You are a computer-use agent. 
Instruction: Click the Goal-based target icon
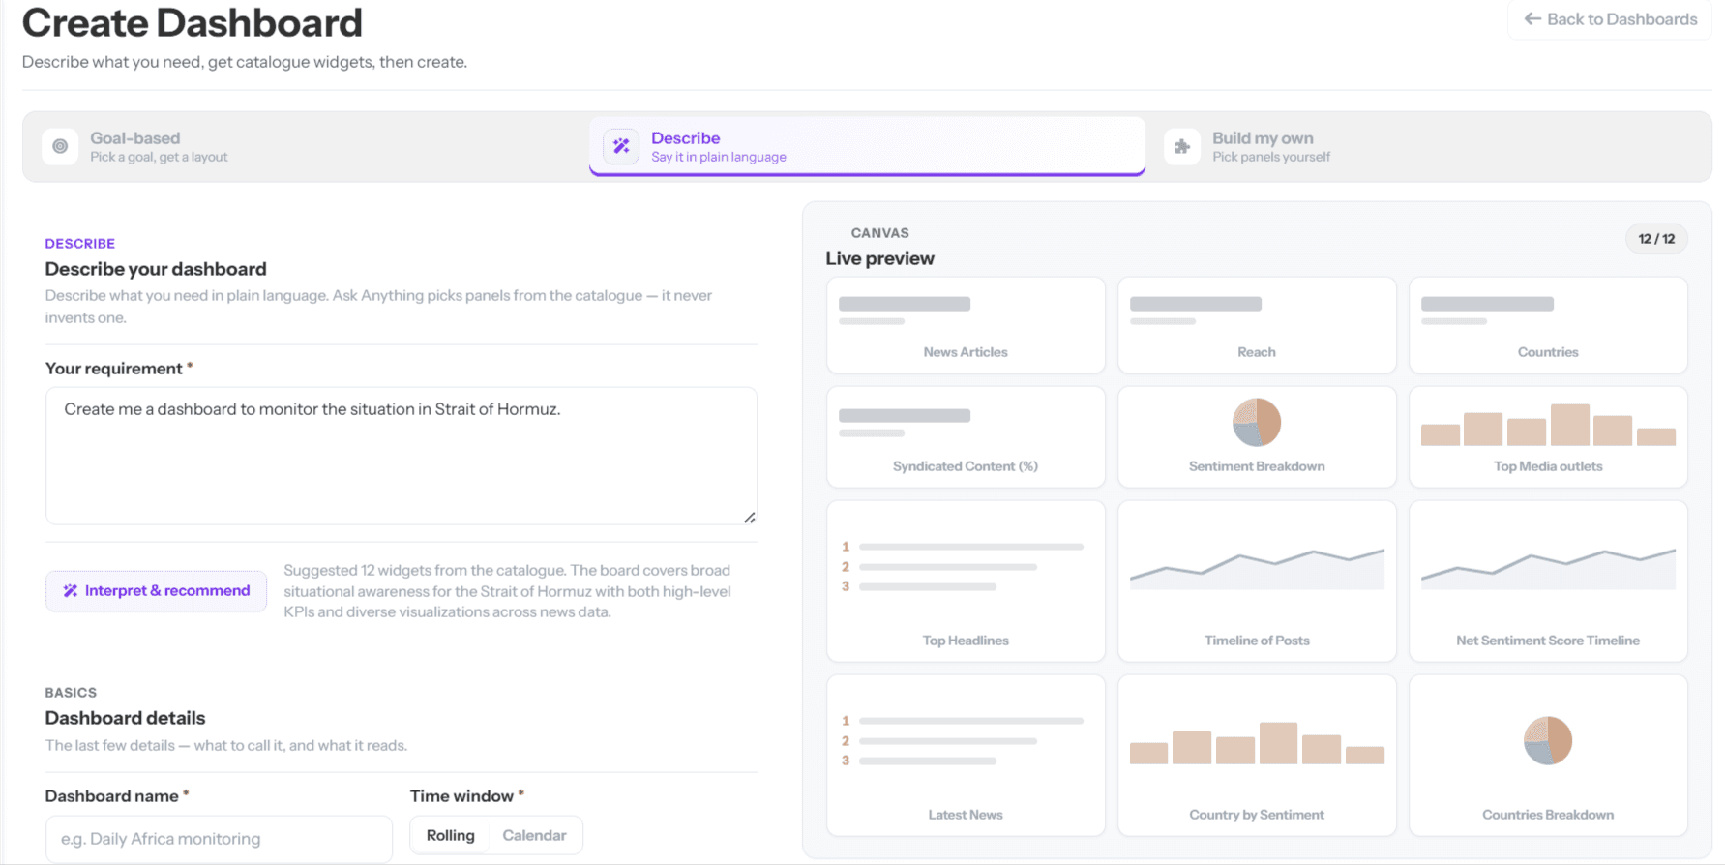point(60,146)
